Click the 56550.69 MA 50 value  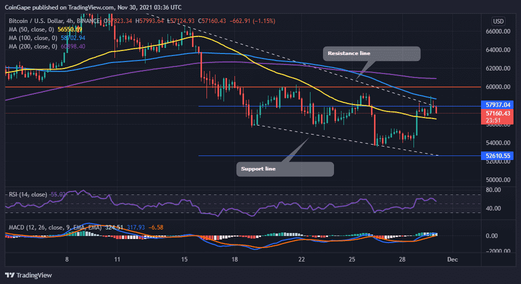click(70, 29)
